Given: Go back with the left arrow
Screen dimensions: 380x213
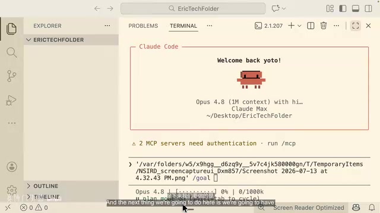Looking at the screenshot, I should tap(97, 9).
